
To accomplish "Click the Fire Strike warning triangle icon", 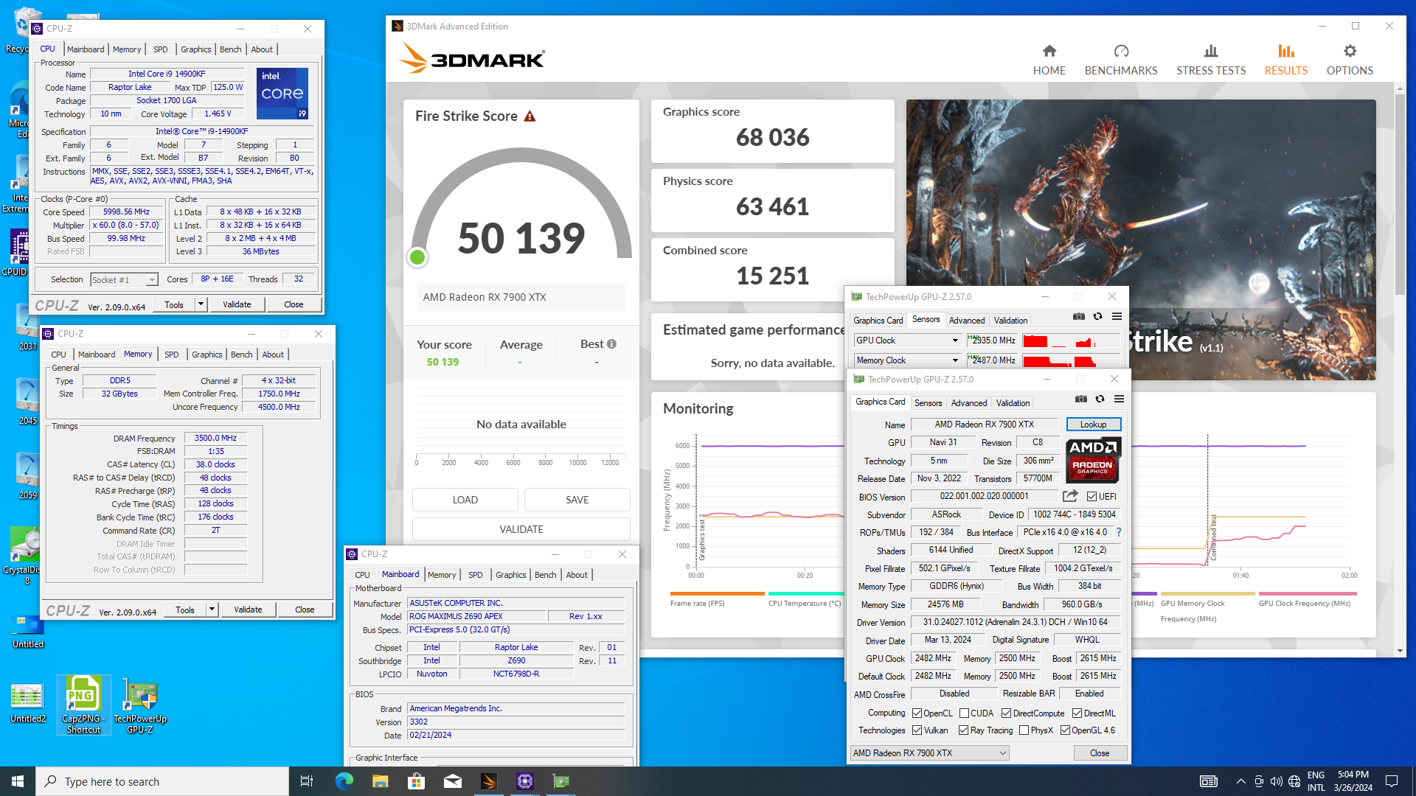I will pyautogui.click(x=530, y=116).
